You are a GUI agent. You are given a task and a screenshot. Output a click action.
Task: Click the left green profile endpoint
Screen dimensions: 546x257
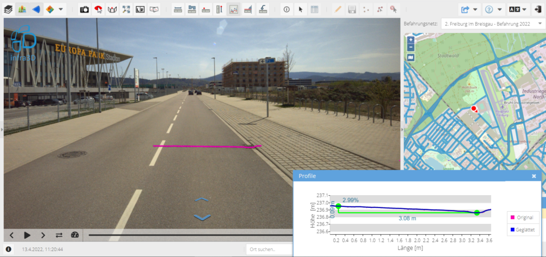tap(339, 206)
